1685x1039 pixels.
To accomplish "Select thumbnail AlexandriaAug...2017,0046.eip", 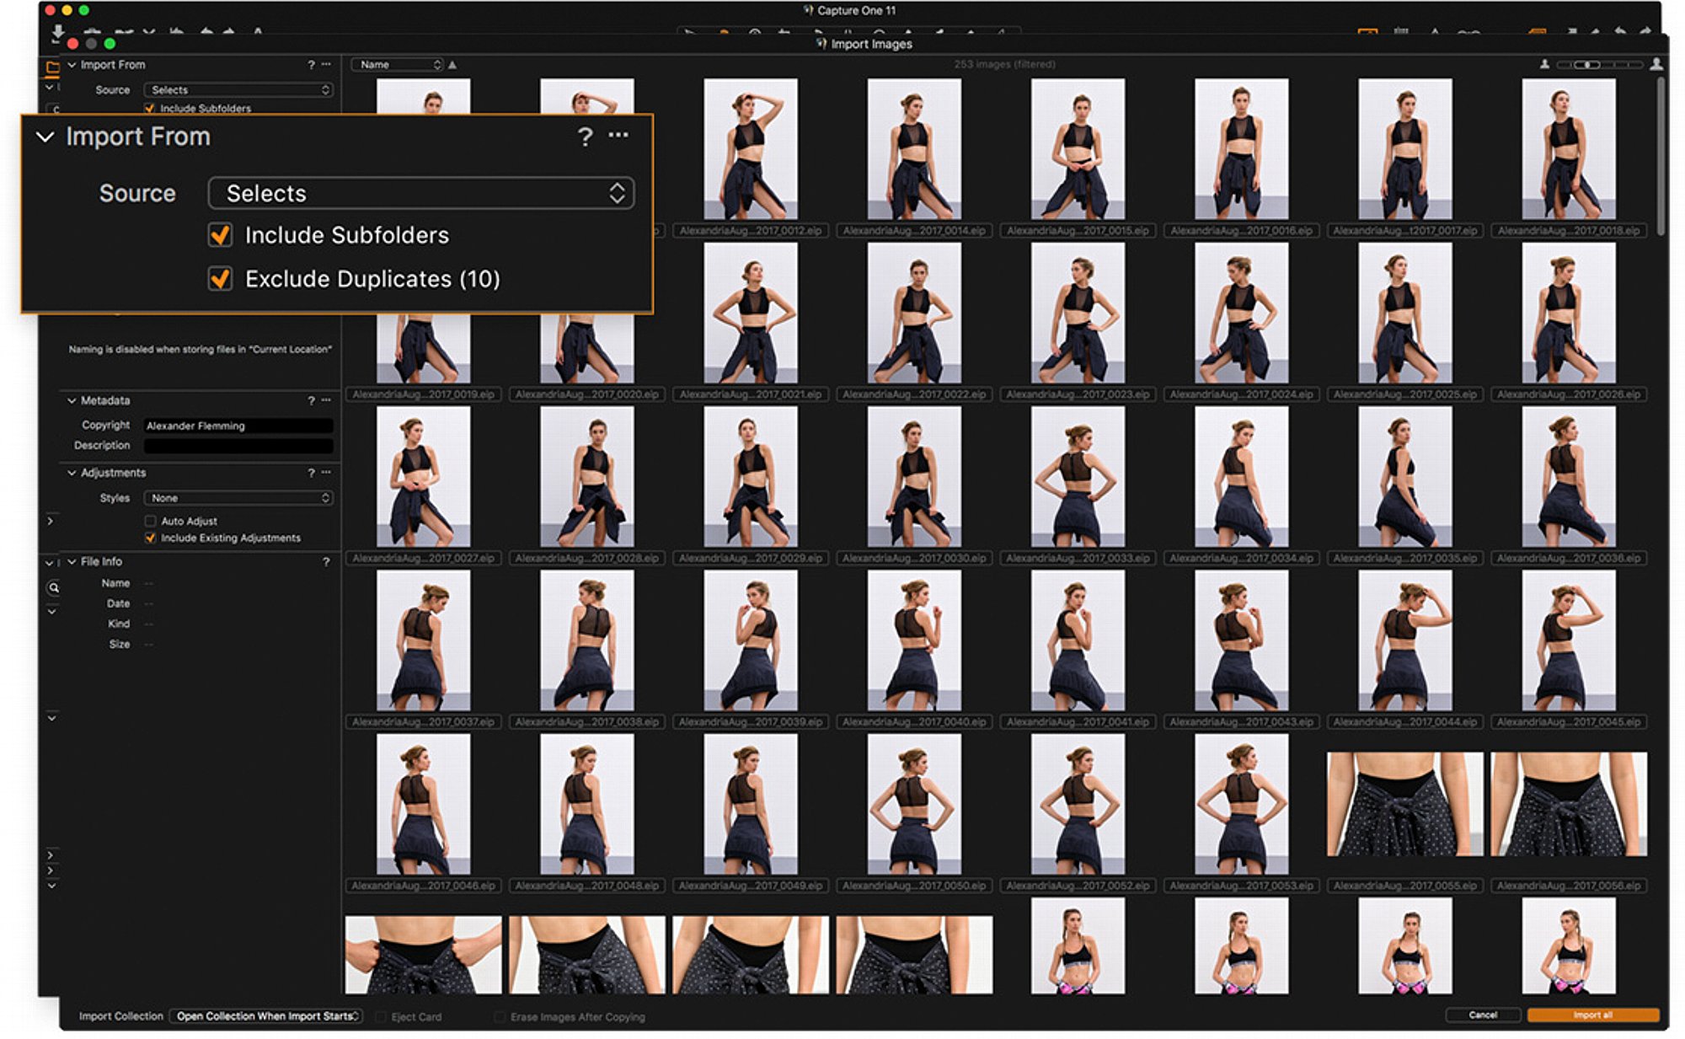I will (424, 804).
